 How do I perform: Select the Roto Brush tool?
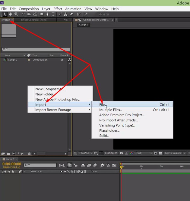coord(79,14)
